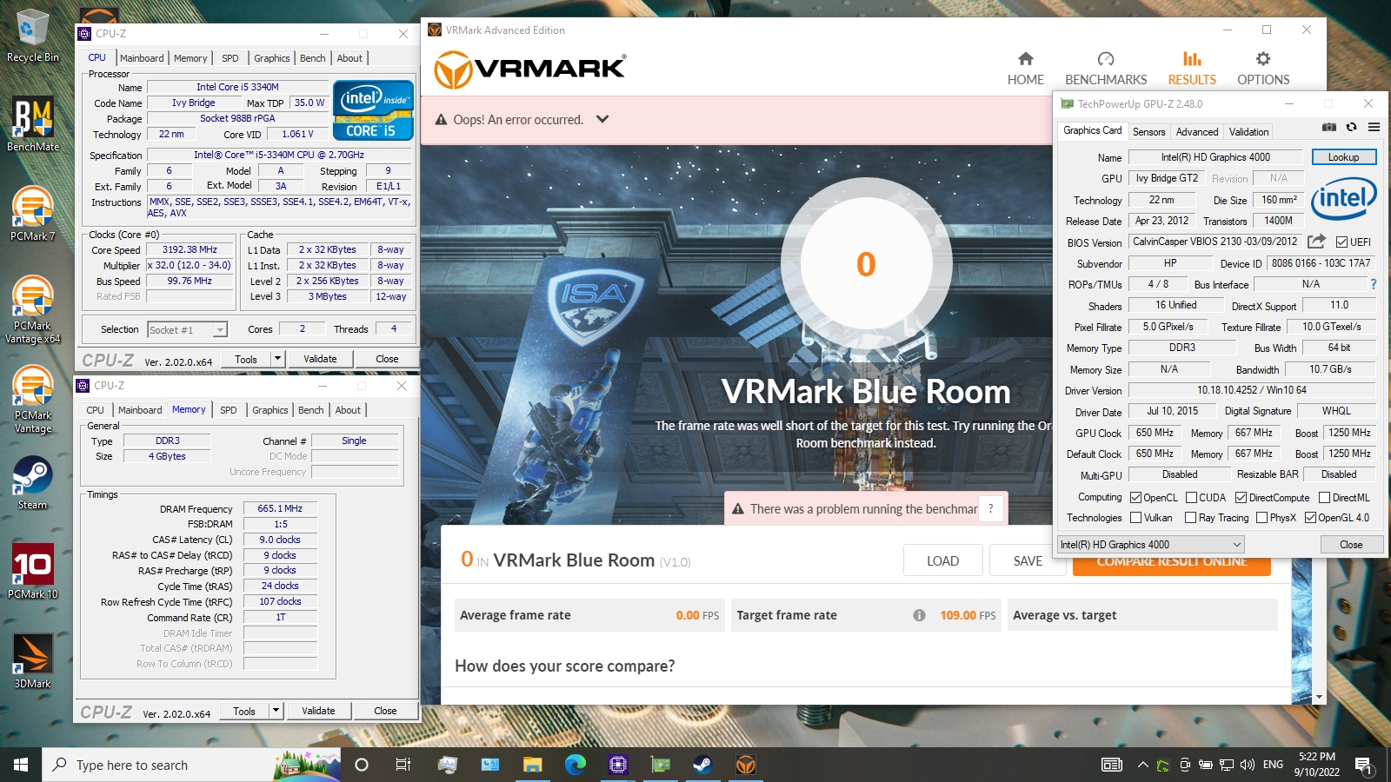
Task: Click the Lookup button in GPU-Z
Action: pos(1343,157)
